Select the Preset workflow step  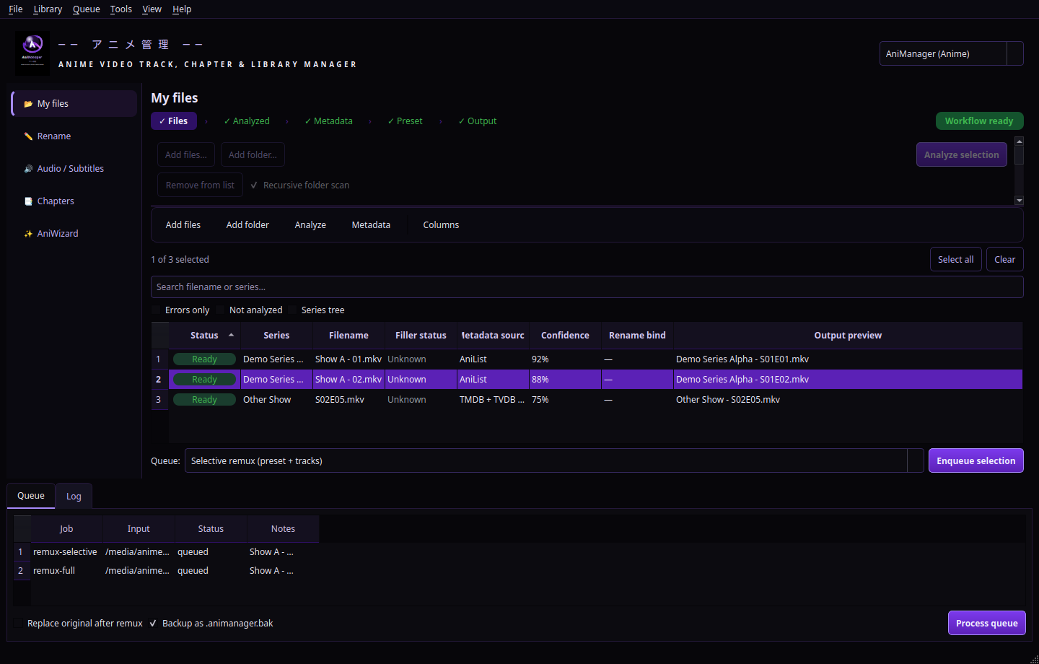click(x=405, y=121)
